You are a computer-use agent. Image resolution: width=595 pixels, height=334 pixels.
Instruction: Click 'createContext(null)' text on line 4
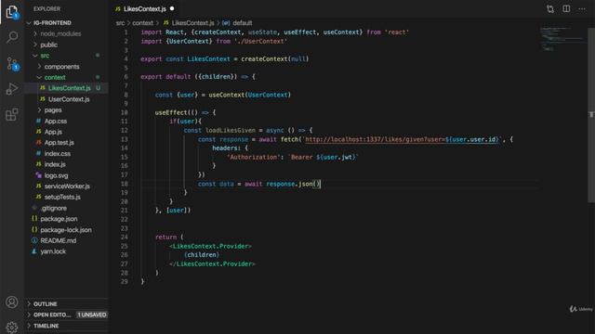(275, 59)
